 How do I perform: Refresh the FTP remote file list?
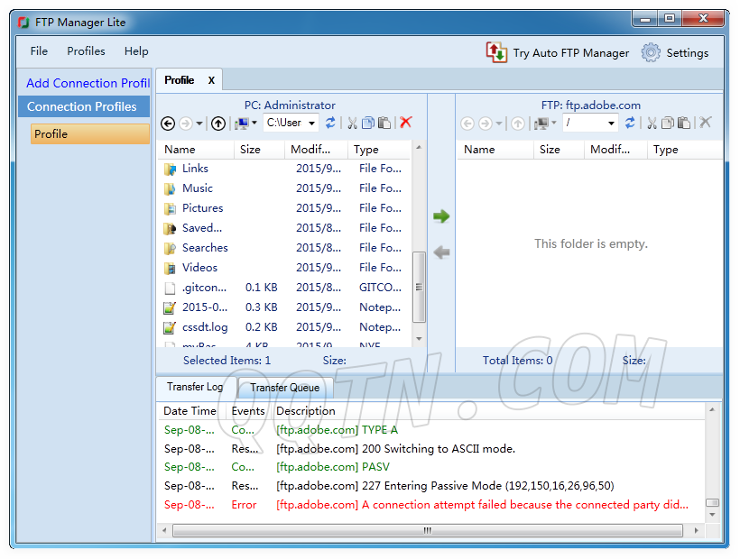630,123
